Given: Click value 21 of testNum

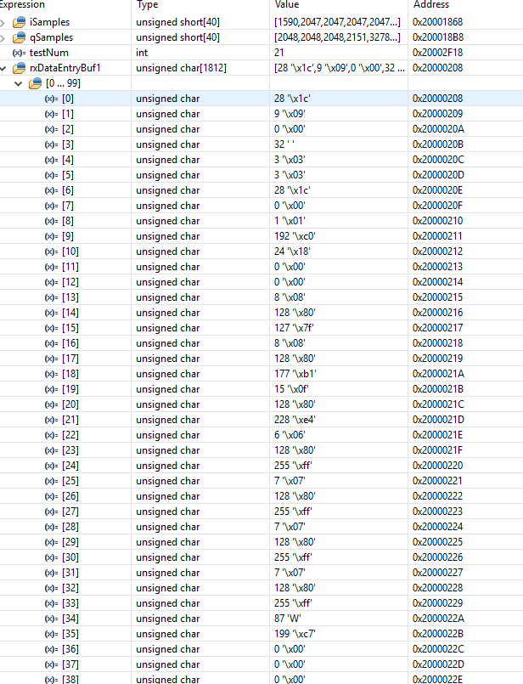Looking at the screenshot, I should tap(279, 53).
